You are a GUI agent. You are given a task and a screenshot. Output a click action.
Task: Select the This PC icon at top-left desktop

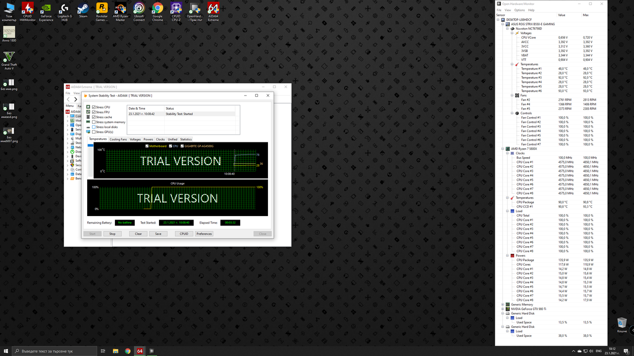pyautogui.click(x=9, y=12)
